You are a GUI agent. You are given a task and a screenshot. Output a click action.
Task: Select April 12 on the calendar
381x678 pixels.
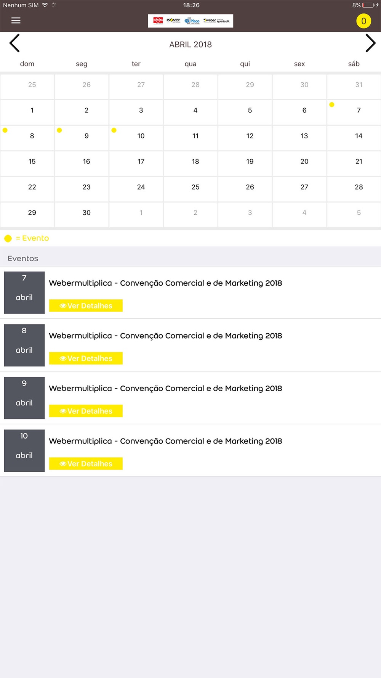click(245, 138)
